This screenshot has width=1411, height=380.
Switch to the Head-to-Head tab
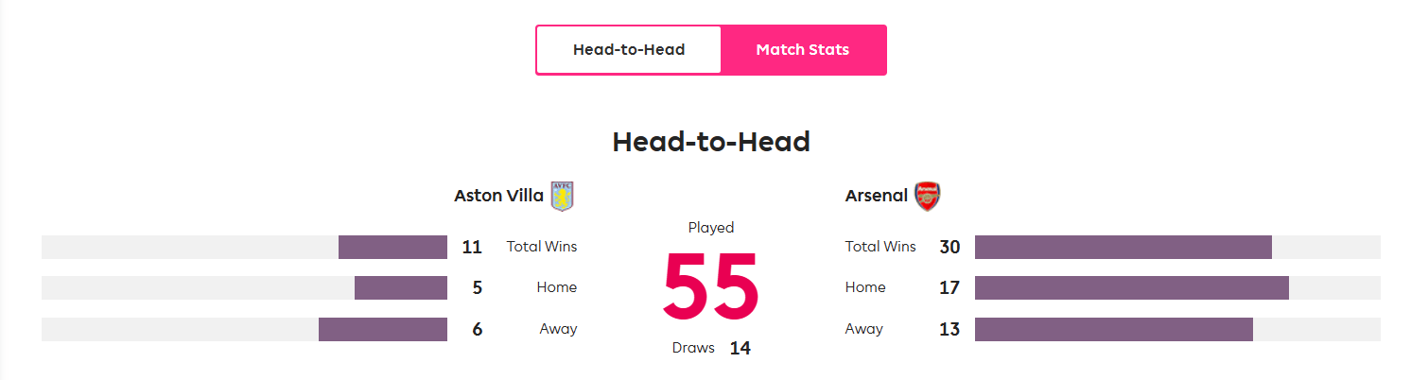[x=629, y=49]
